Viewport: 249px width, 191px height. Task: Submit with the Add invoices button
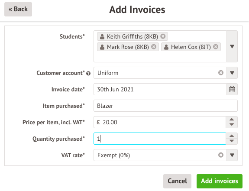220,181
